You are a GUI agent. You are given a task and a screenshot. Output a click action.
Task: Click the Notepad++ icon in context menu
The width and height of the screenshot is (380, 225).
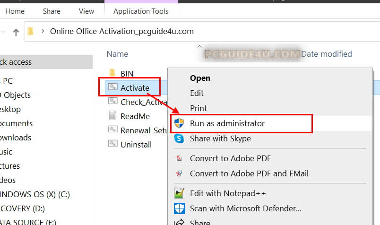(x=179, y=193)
